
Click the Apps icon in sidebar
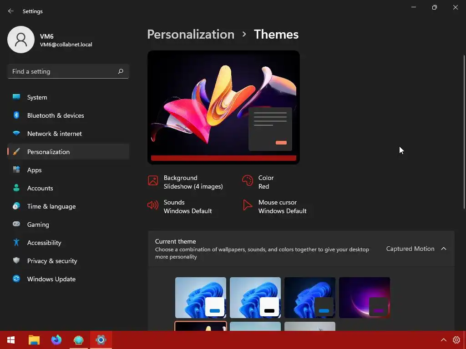[16, 170]
